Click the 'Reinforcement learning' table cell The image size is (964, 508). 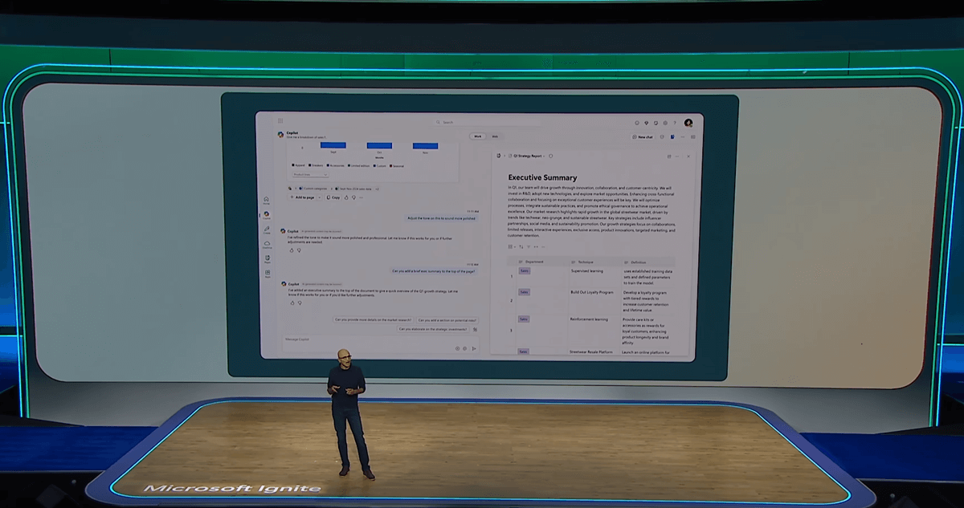pos(589,319)
